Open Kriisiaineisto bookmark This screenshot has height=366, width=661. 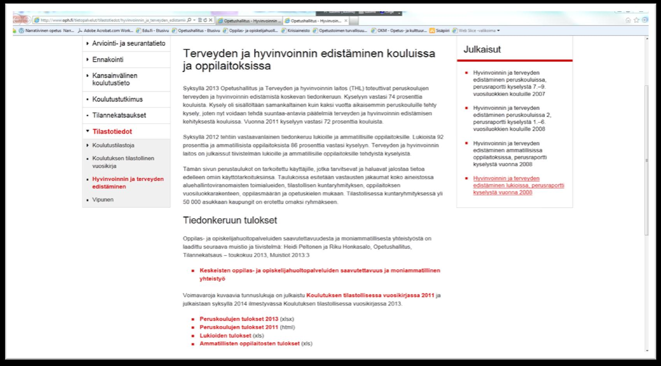(296, 31)
